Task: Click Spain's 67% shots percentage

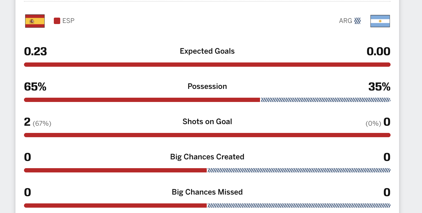Action: click(x=42, y=123)
